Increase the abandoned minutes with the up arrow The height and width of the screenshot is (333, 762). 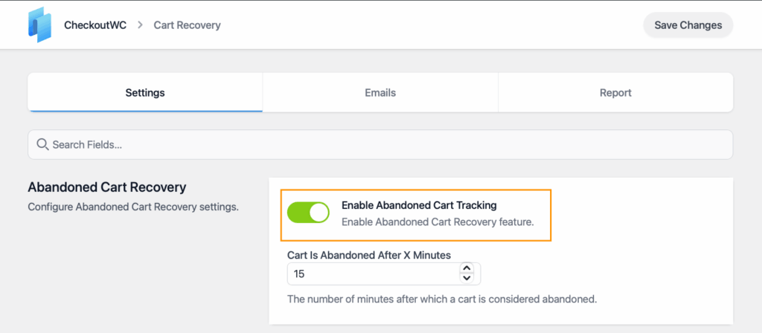(x=467, y=268)
